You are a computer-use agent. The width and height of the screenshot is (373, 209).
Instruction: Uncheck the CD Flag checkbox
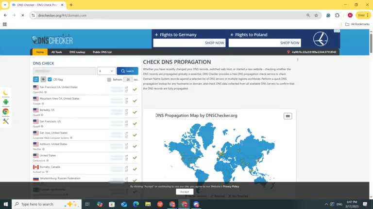50,79
